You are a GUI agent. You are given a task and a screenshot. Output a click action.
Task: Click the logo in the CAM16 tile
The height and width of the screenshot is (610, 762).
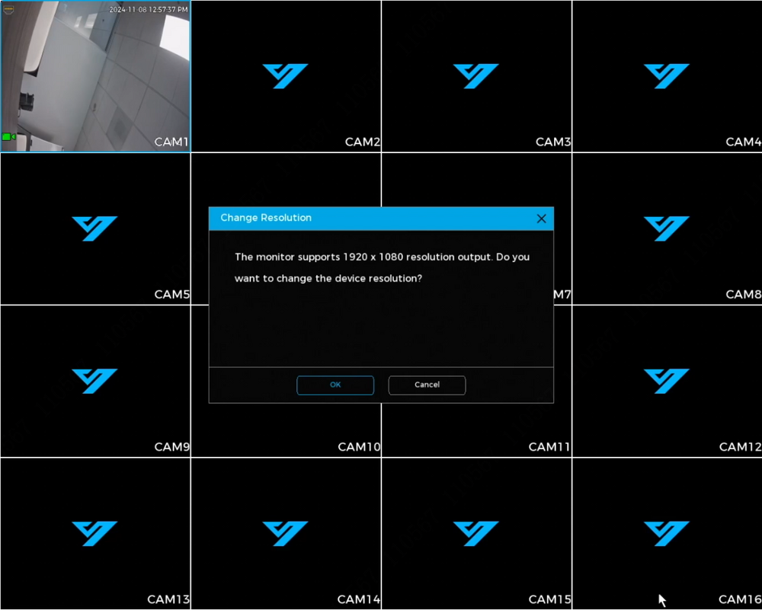point(666,533)
